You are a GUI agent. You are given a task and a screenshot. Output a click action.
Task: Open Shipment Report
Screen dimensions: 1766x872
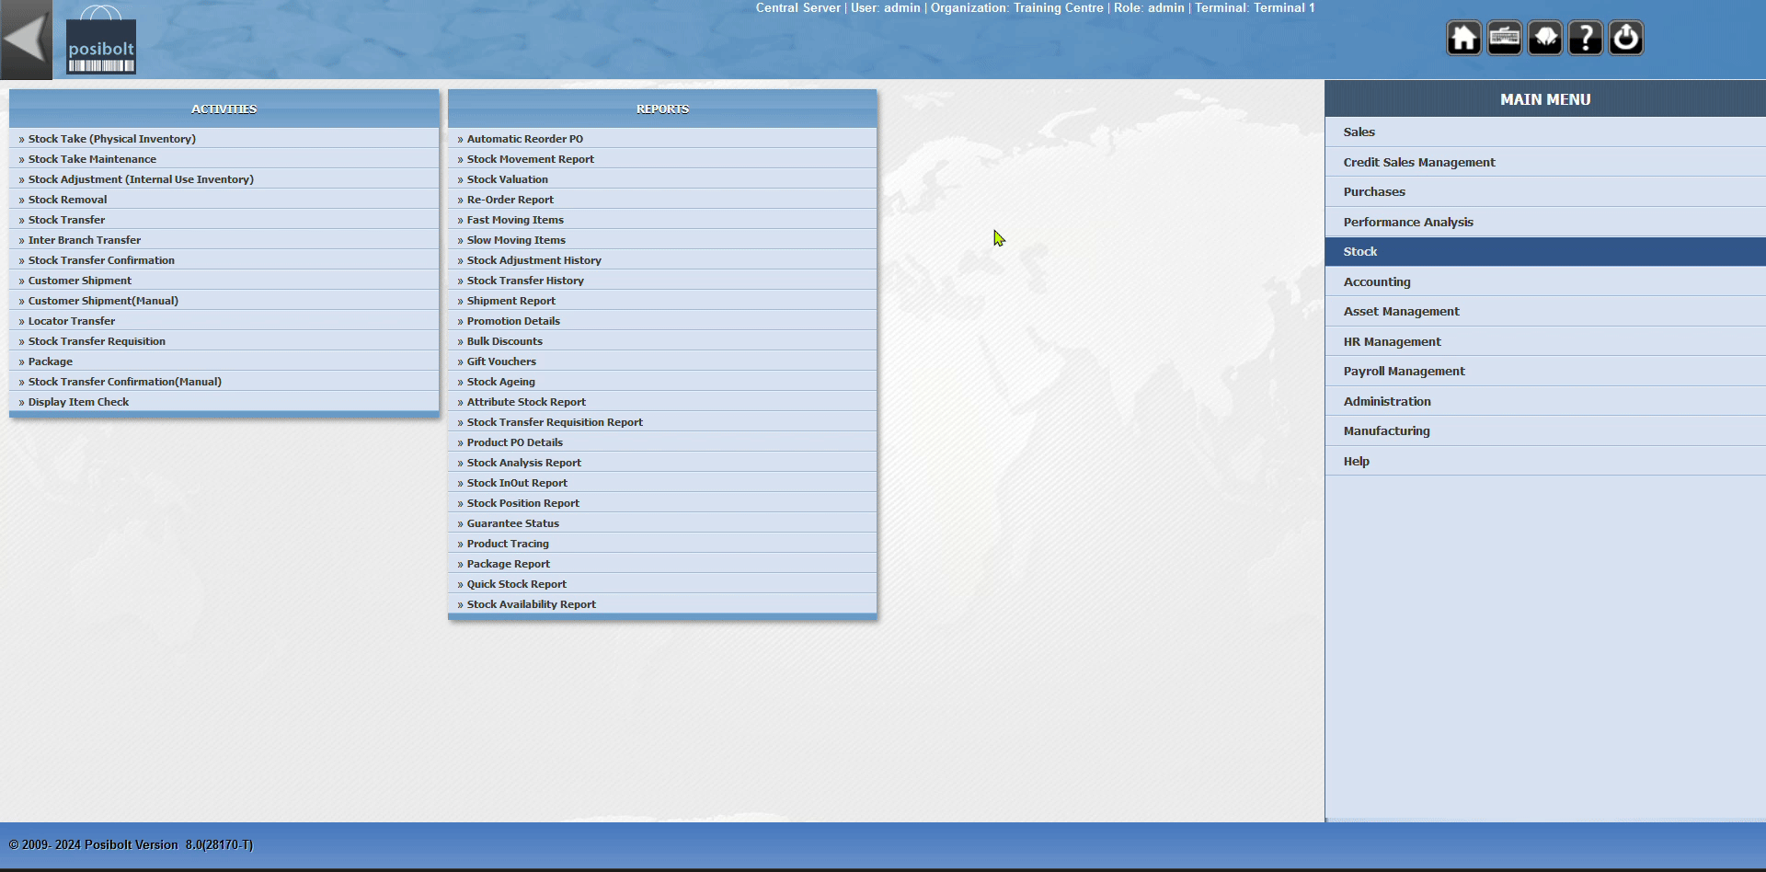[x=662, y=301]
